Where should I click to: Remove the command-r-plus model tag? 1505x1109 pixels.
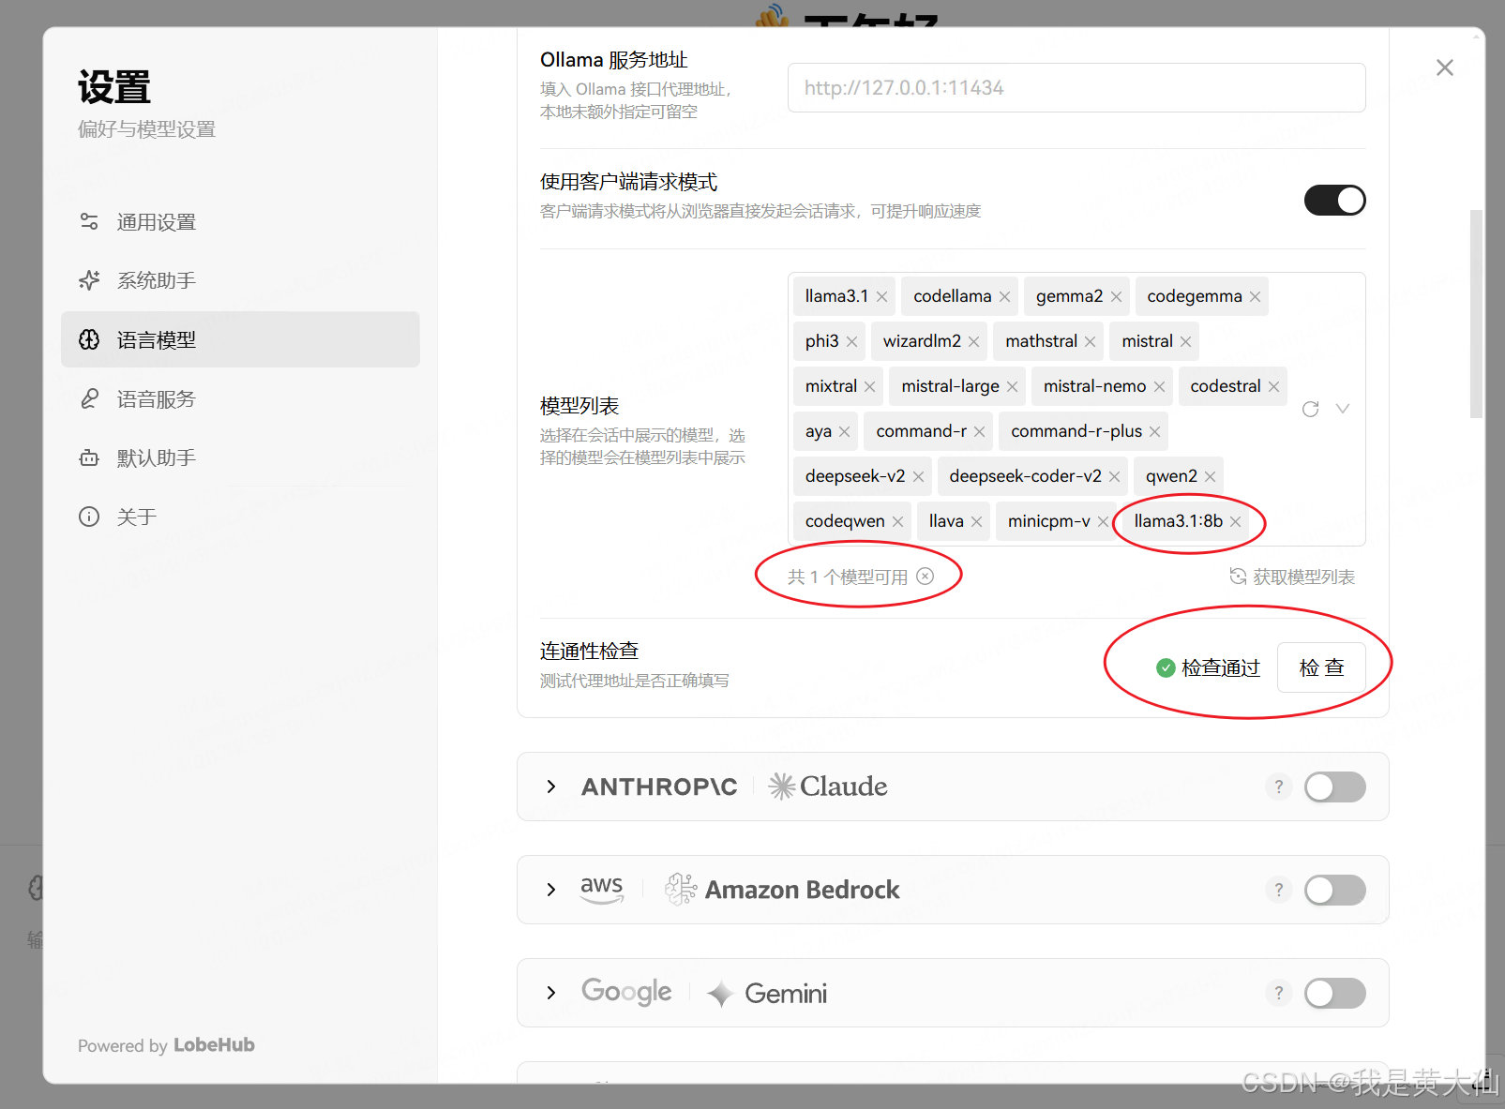point(1154,431)
